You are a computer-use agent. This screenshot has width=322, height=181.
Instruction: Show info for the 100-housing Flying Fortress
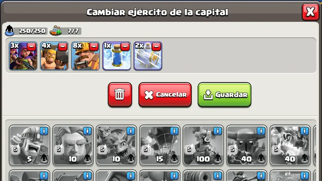[x=218, y=131]
